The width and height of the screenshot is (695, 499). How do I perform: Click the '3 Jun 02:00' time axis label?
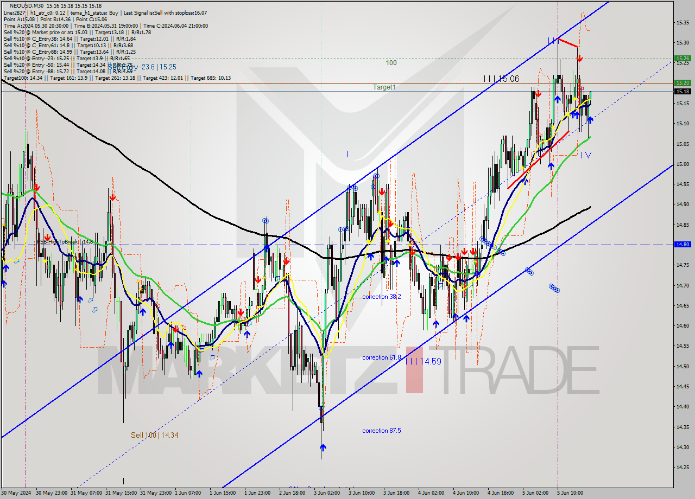(x=328, y=493)
